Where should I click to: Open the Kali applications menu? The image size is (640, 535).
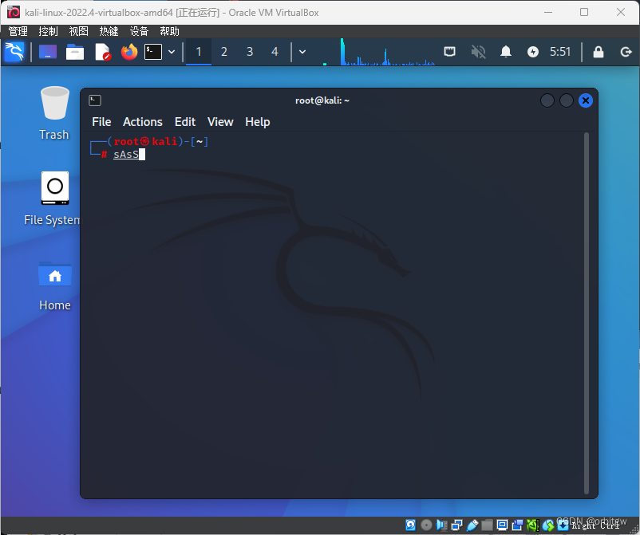pyautogui.click(x=14, y=52)
